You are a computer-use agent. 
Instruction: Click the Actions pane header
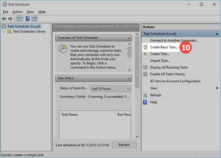[x=181, y=27]
